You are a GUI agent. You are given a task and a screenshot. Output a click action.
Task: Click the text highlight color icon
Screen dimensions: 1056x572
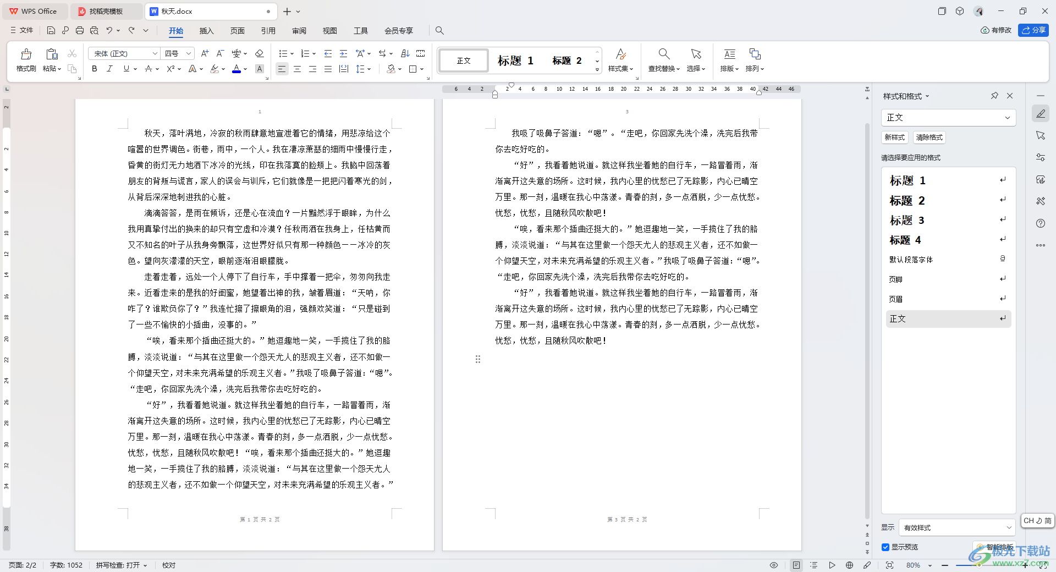click(215, 69)
